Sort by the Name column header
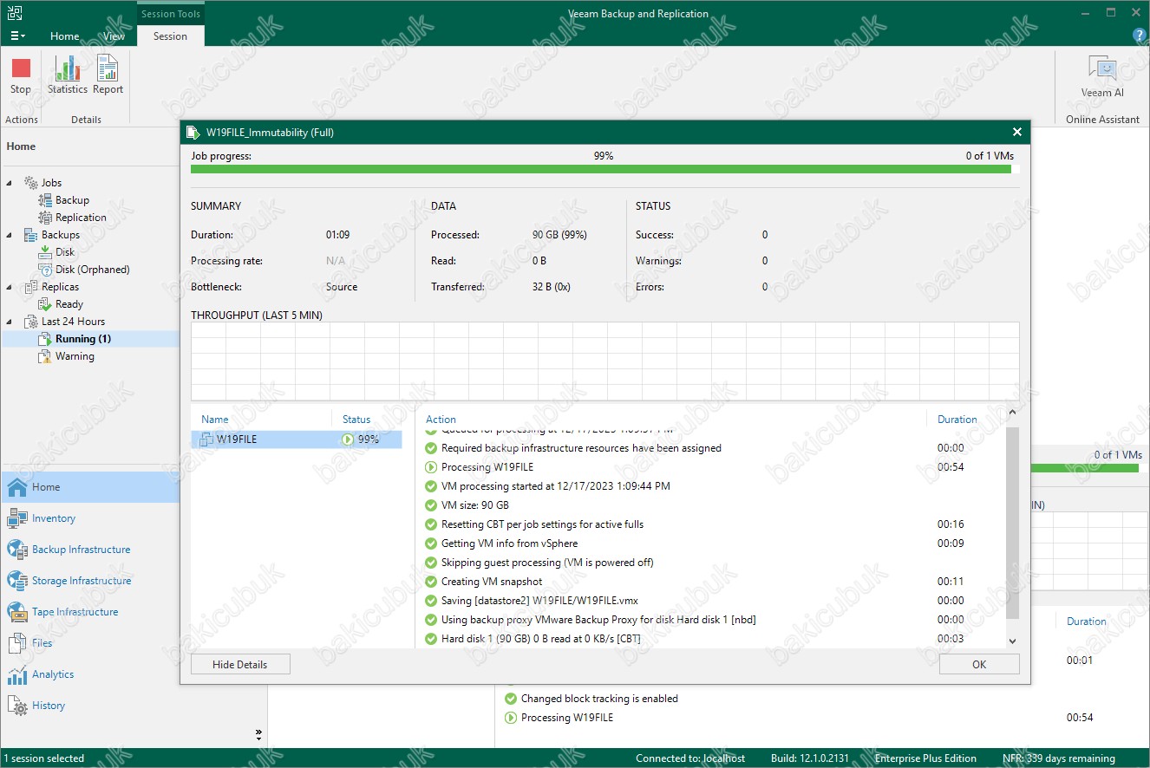Viewport: 1150px width, 768px height. coord(215,420)
